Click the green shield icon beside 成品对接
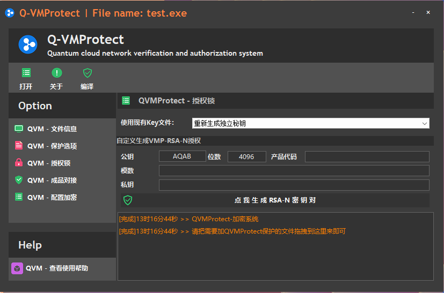444x293 pixels. [x=19, y=180]
